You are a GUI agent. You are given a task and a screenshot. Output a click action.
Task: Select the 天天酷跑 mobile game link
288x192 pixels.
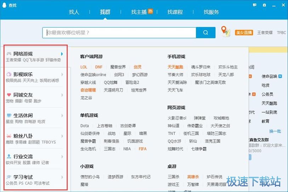coord(175,67)
